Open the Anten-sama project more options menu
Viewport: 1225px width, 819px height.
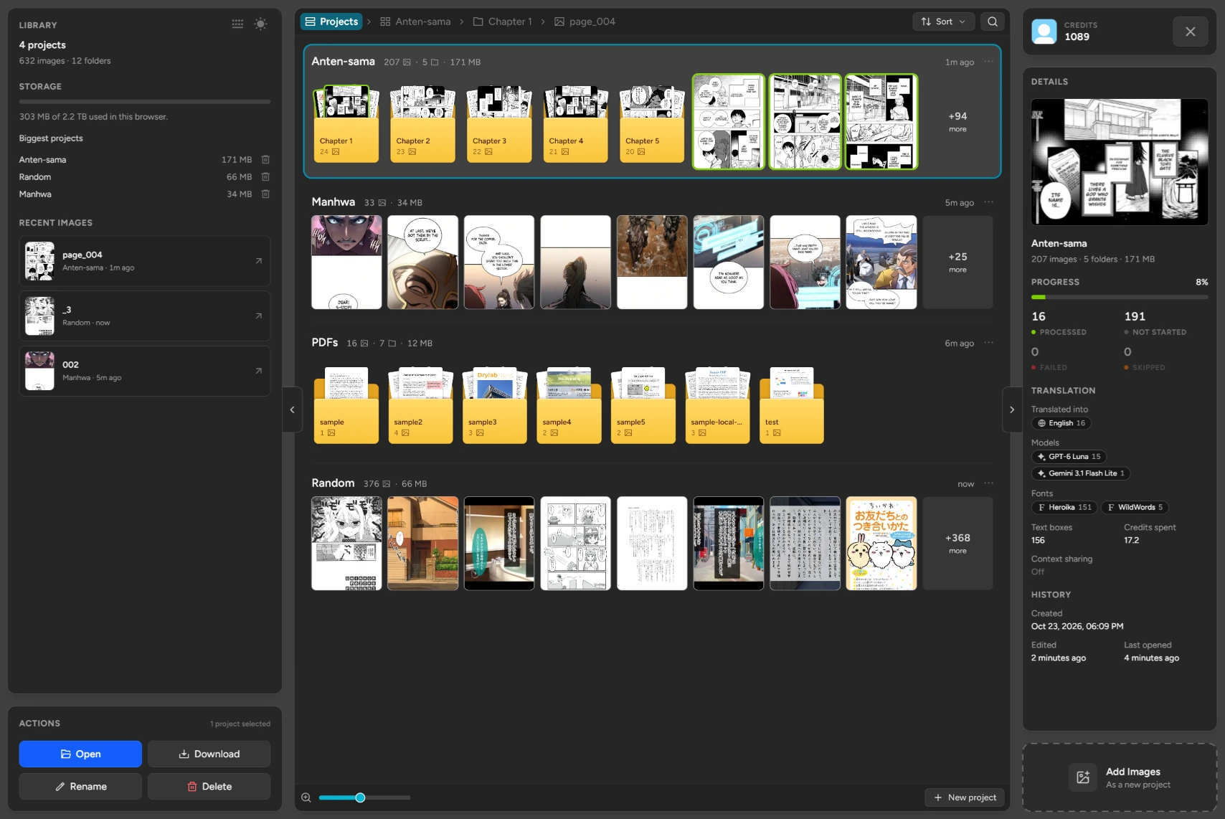coord(989,62)
